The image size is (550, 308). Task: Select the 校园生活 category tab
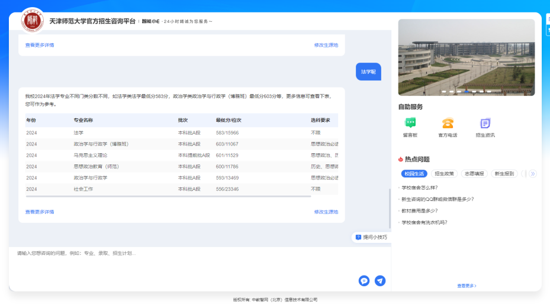[414, 174]
